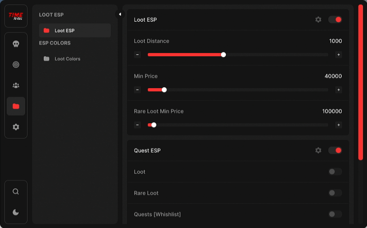Image resolution: width=367 pixels, height=228 pixels.
Task: Increase Loot Distance with plus button
Action: 339,55
